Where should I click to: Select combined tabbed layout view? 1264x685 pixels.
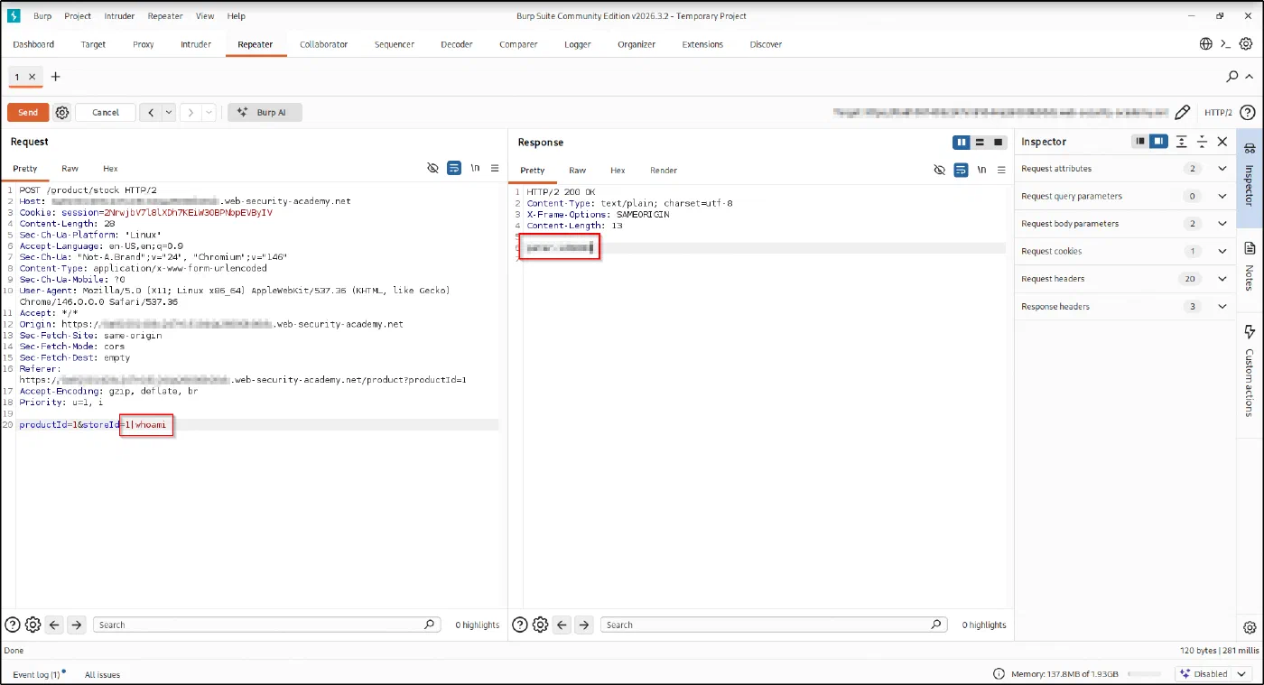pyautogui.click(x=998, y=142)
